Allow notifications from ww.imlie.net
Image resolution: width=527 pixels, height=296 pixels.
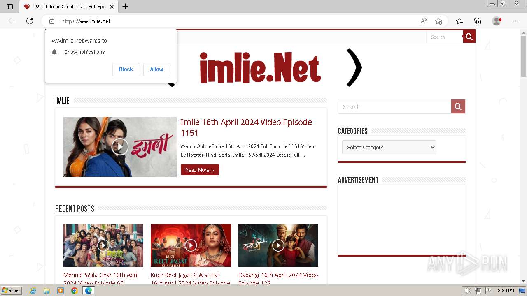(x=156, y=69)
